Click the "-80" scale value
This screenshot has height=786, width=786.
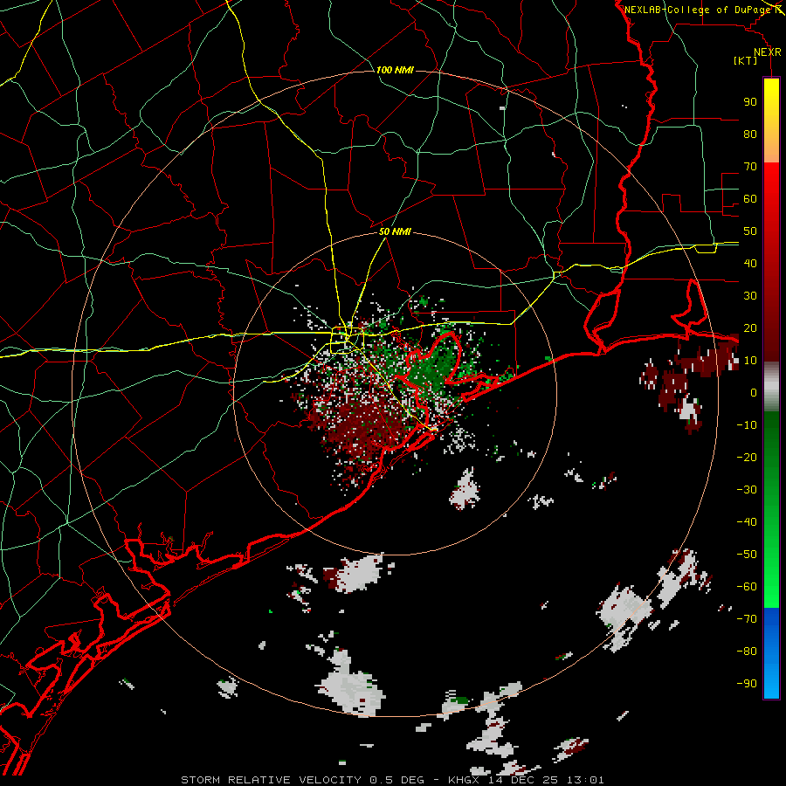747,652
